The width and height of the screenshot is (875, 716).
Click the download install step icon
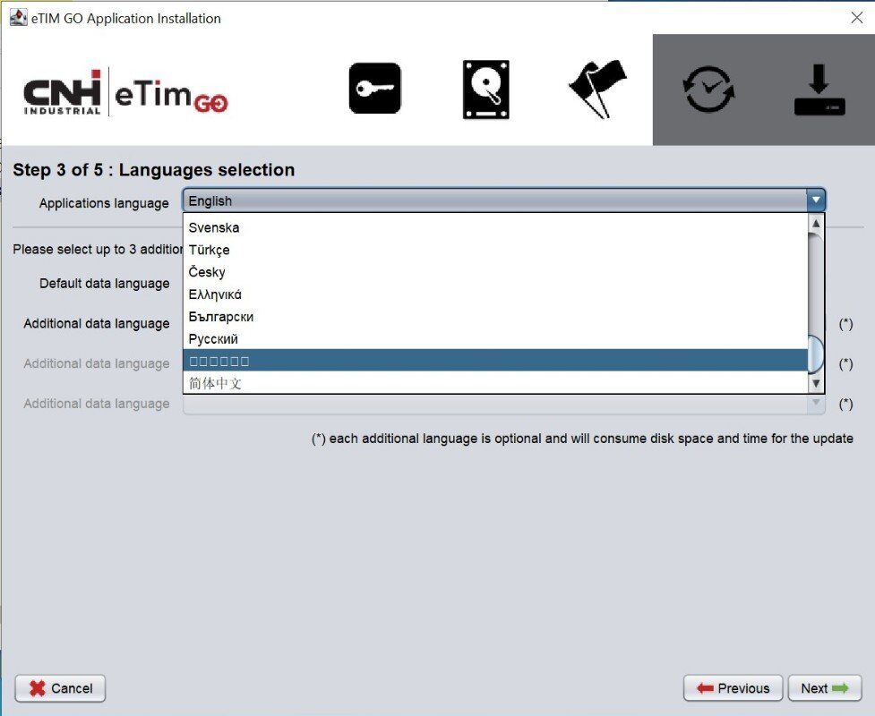click(x=819, y=89)
